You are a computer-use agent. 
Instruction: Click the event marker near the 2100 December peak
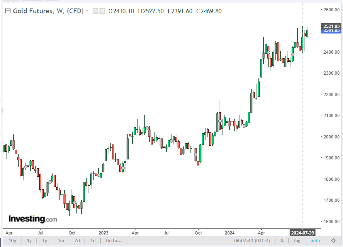pyautogui.click(x=220, y=121)
